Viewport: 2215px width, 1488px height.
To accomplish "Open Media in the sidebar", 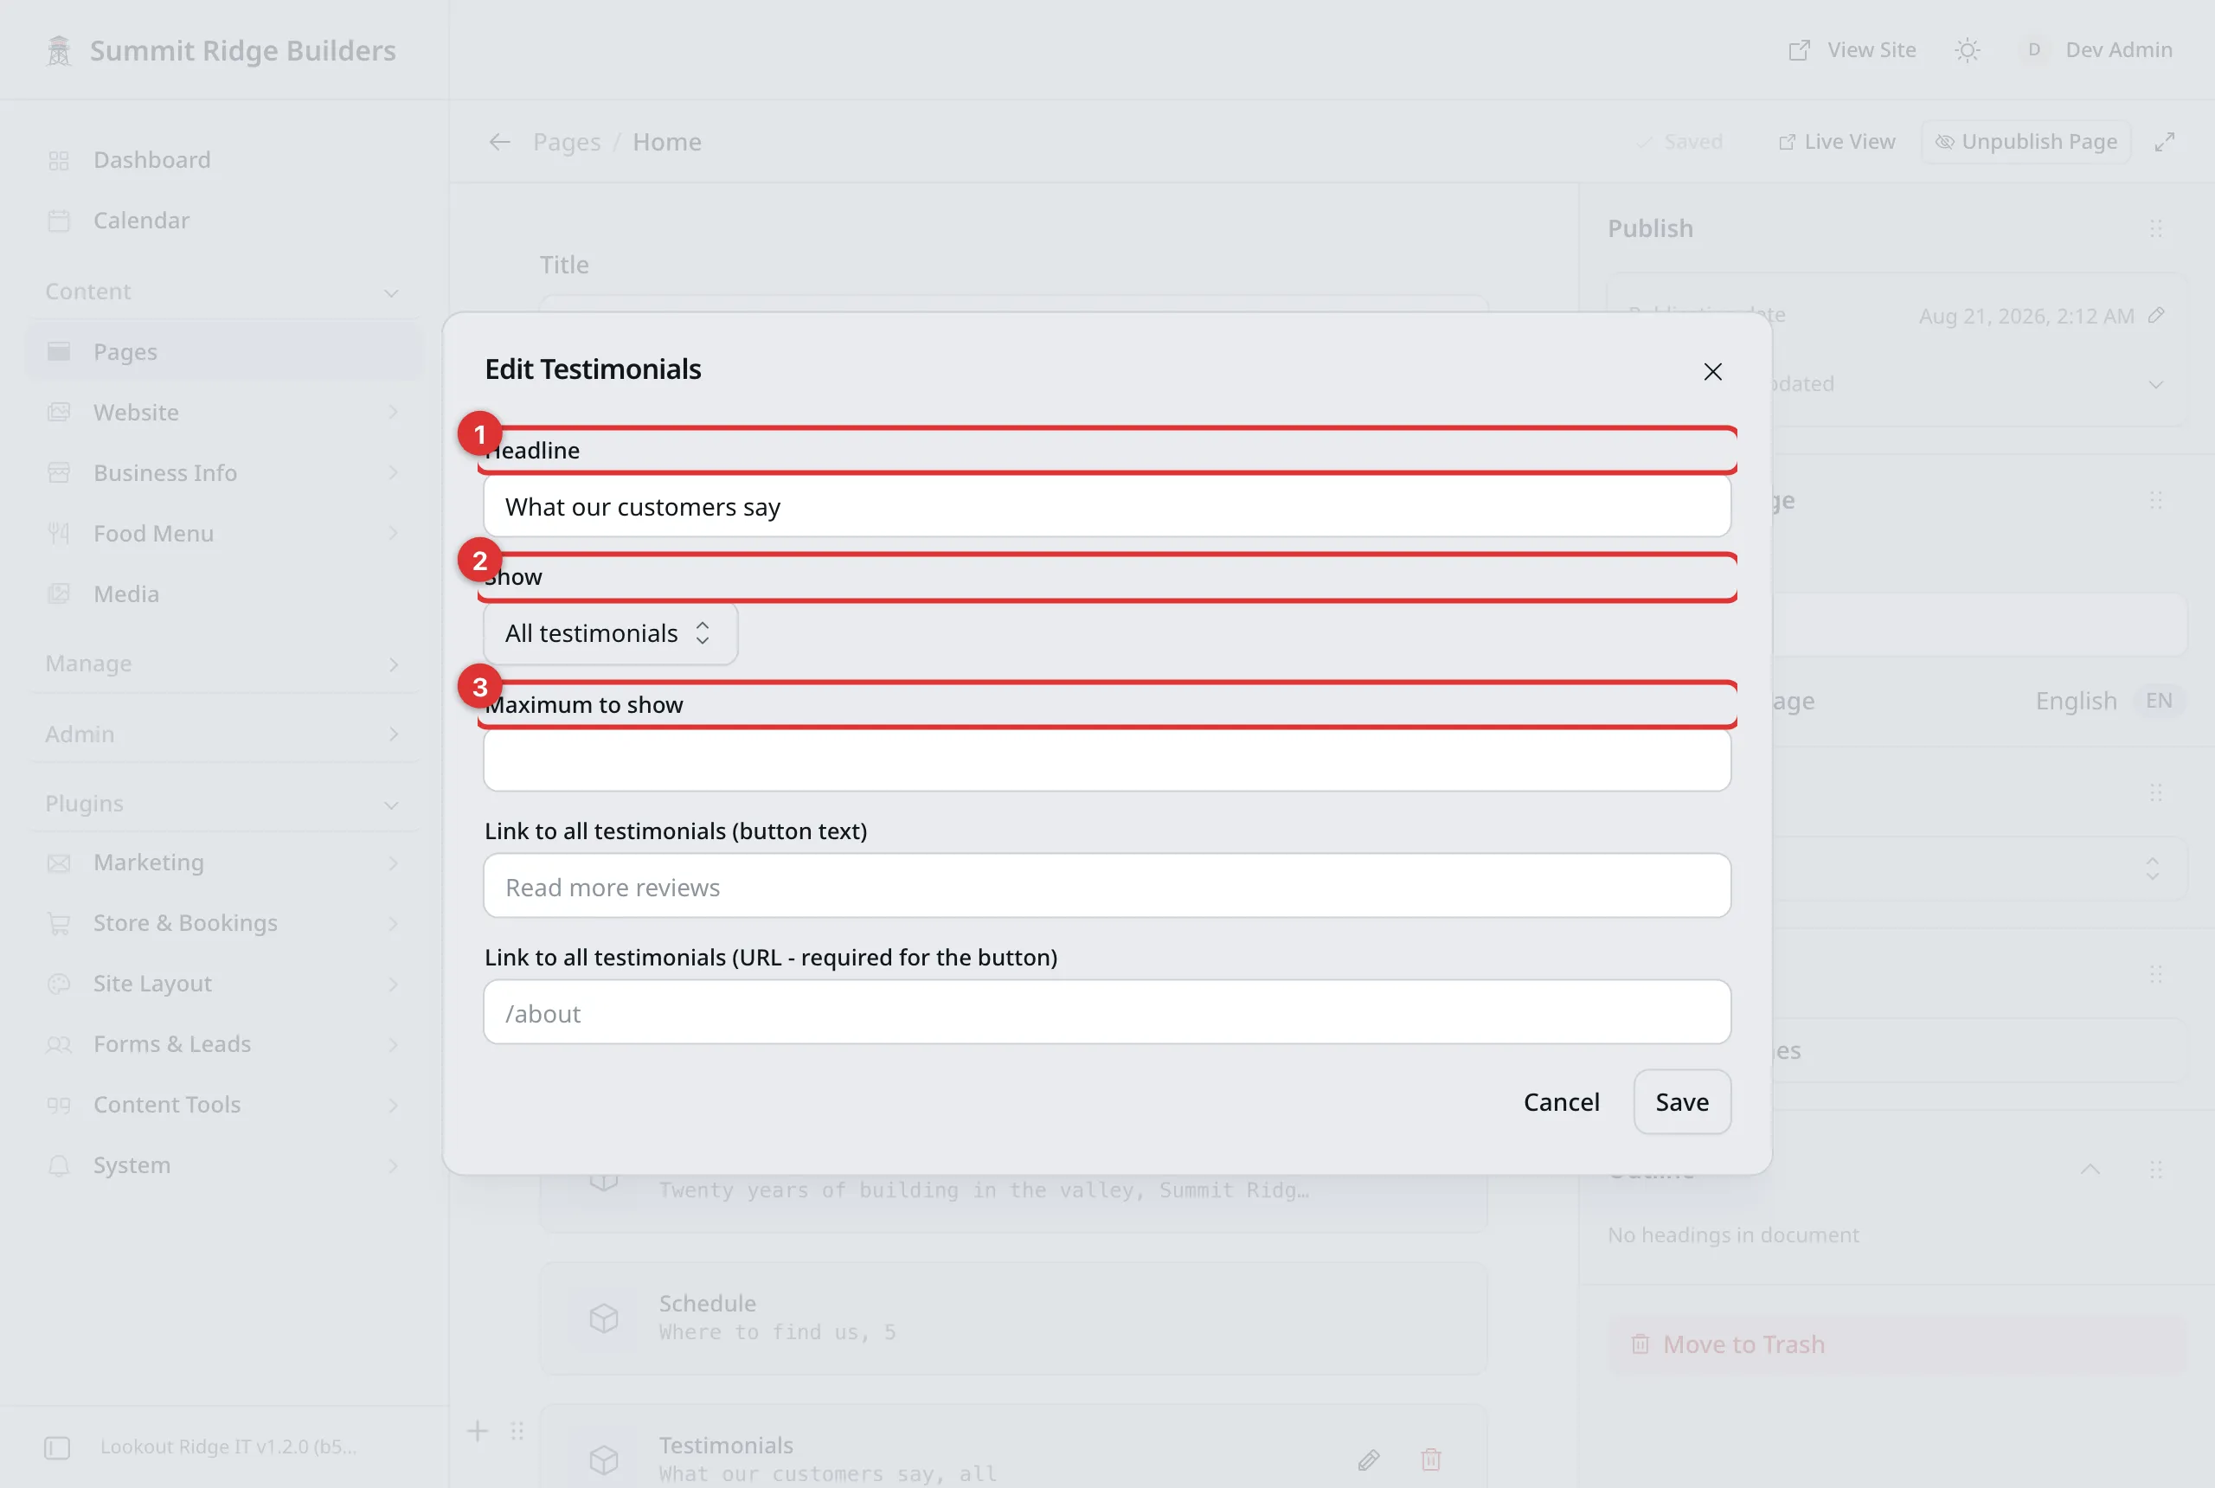I will (224, 594).
